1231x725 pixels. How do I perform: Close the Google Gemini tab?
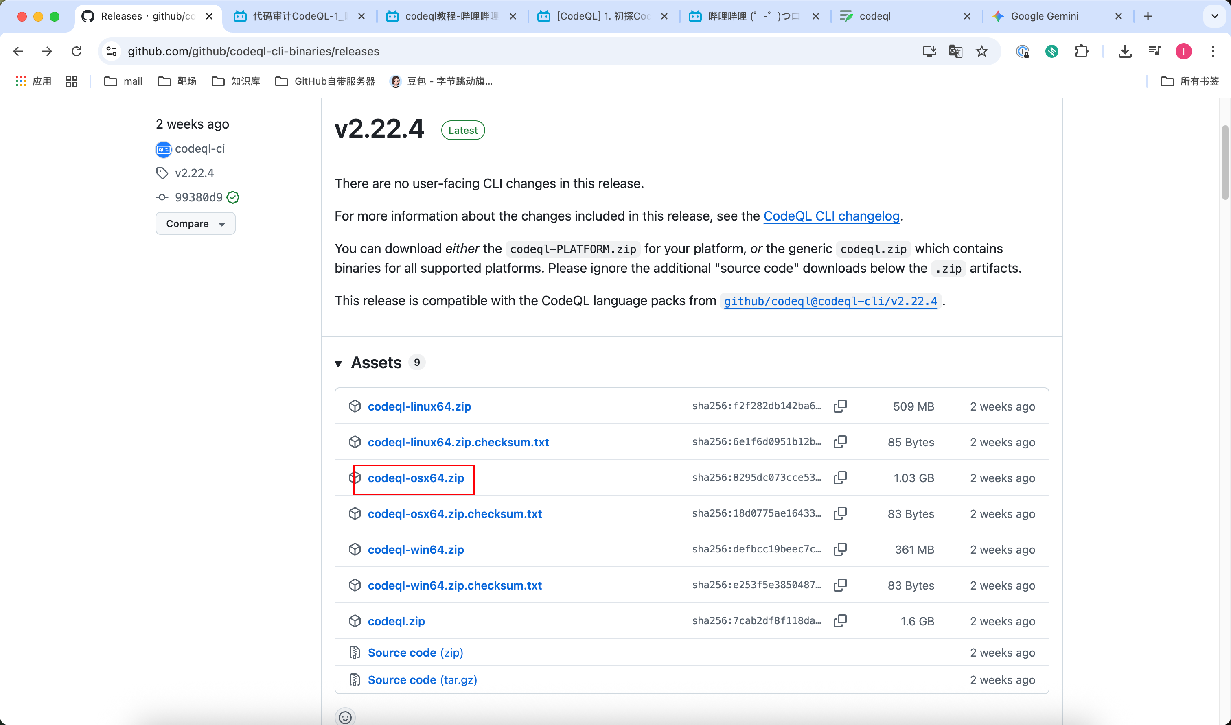click(x=1118, y=16)
